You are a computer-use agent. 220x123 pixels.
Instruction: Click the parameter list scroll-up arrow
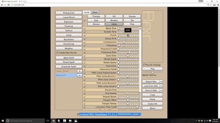tap(140, 28)
